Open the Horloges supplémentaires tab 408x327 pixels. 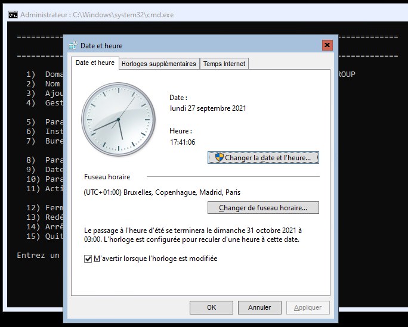click(159, 64)
